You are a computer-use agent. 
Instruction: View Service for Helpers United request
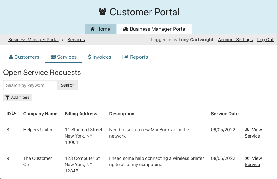point(253,133)
